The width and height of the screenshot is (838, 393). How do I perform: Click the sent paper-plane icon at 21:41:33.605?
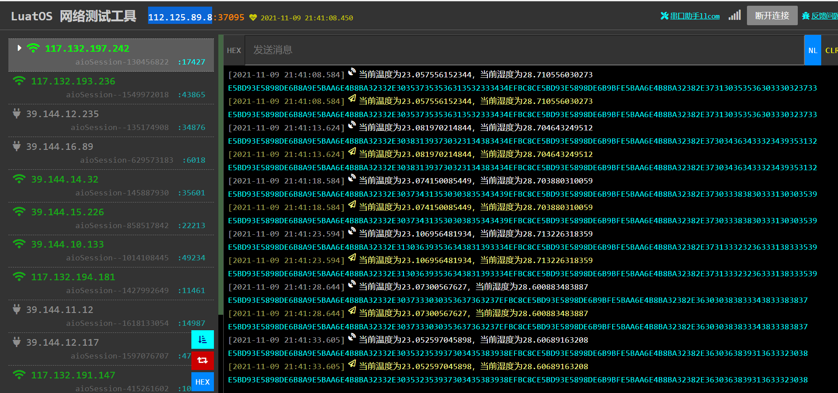point(352,364)
